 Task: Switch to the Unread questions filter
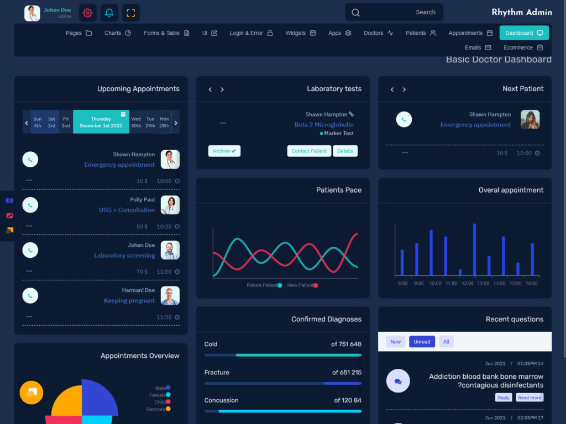click(x=422, y=341)
